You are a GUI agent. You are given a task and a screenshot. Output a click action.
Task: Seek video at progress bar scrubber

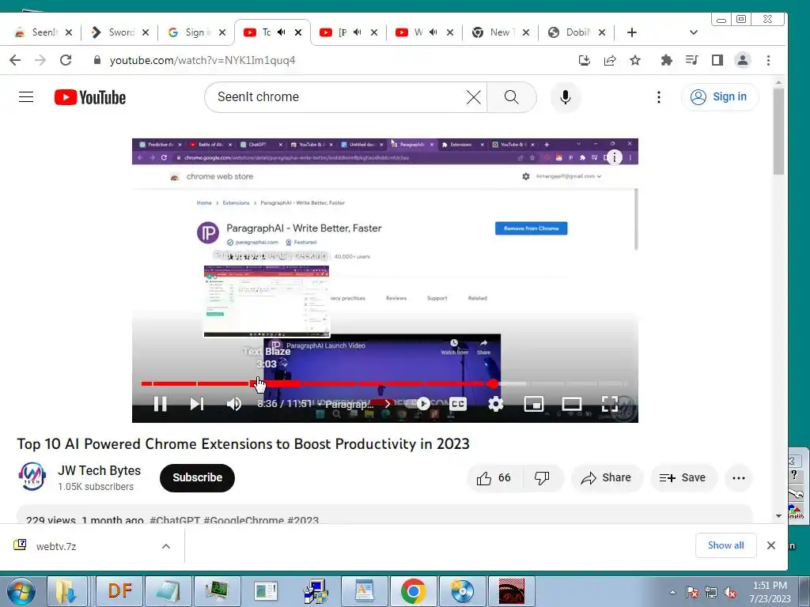pyautogui.click(x=492, y=383)
